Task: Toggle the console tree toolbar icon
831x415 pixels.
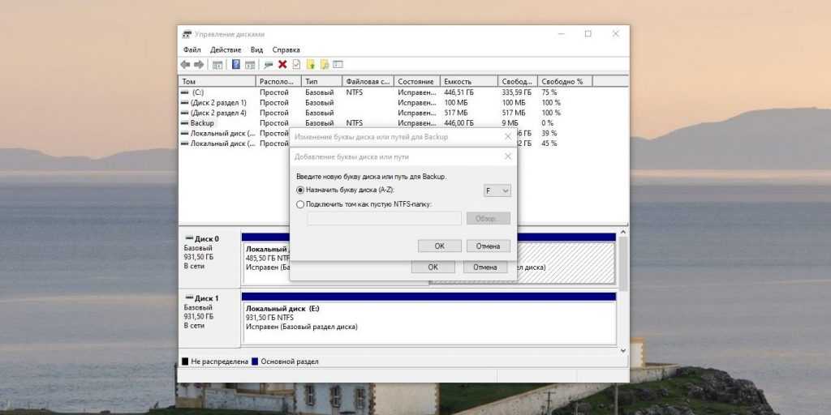Action: pyautogui.click(x=217, y=64)
